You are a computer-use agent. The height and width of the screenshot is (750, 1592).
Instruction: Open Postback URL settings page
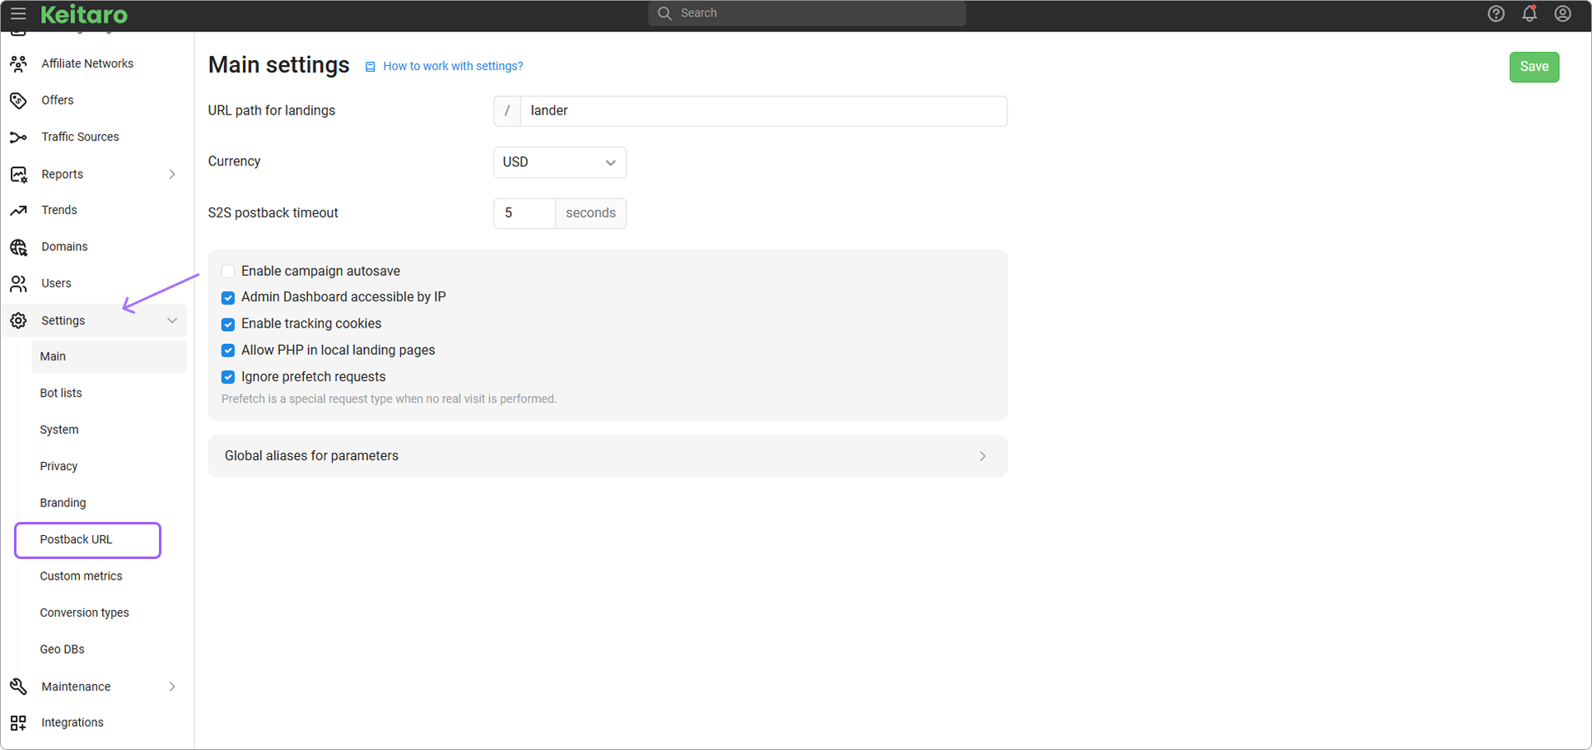pyautogui.click(x=77, y=540)
